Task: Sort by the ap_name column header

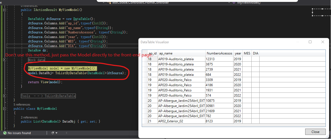Action: coord(182,53)
